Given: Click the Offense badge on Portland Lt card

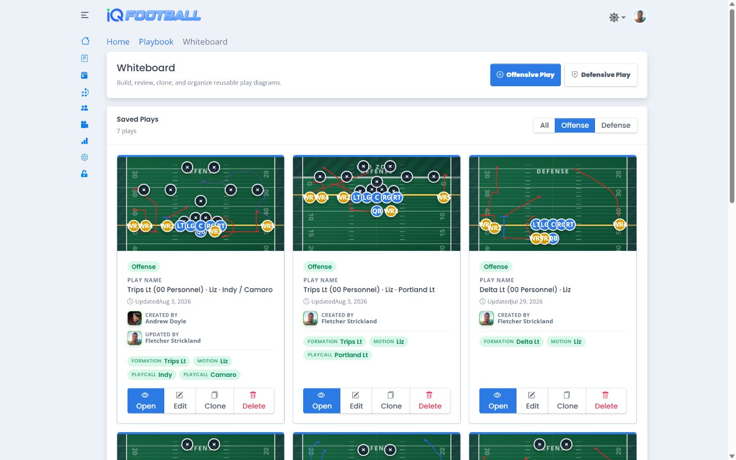Looking at the screenshot, I should coord(320,267).
